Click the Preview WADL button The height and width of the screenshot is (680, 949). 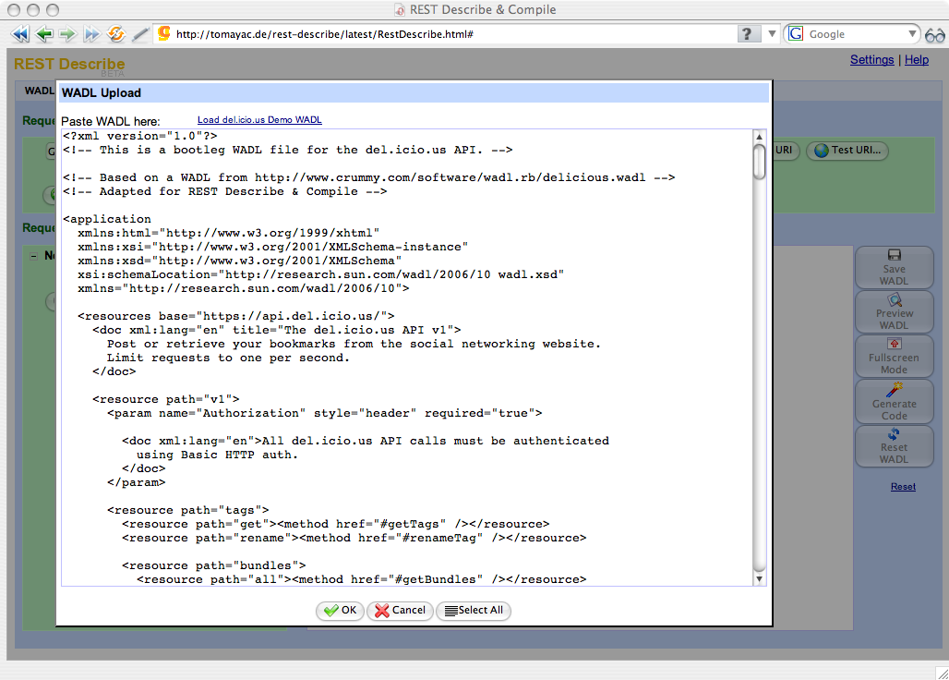click(894, 312)
